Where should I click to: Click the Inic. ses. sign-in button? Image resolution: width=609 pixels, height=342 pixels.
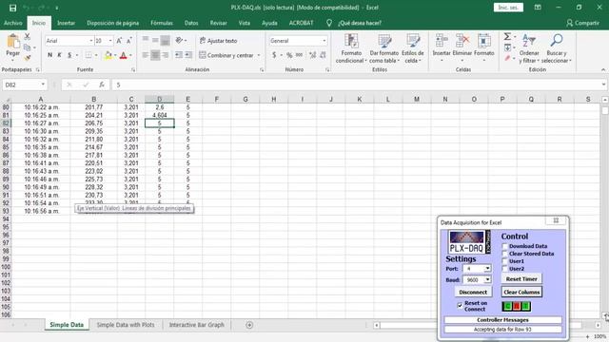click(x=508, y=8)
